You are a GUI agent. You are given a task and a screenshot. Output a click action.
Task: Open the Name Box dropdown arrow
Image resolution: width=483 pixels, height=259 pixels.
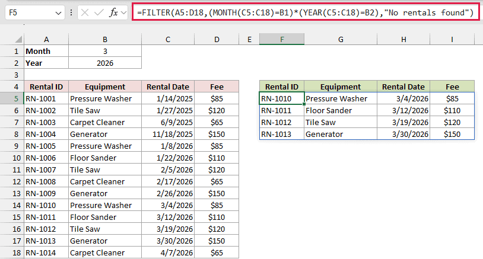(x=58, y=13)
